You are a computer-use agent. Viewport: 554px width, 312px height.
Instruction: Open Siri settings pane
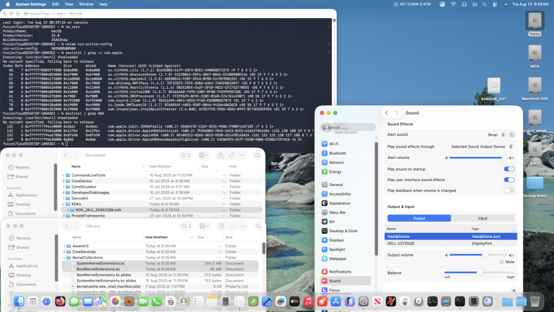click(328, 222)
